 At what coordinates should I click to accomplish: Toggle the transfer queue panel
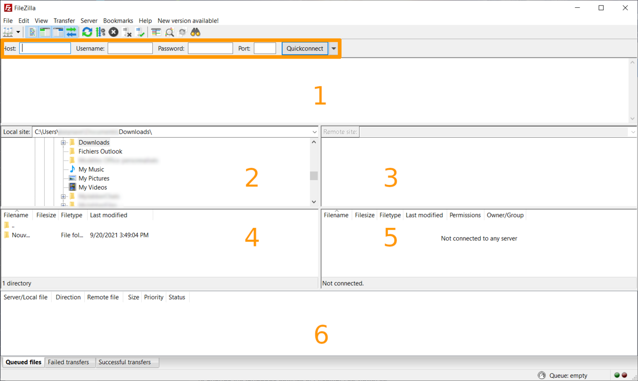71,32
